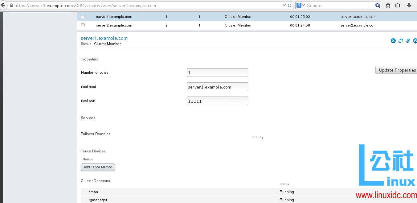Check the server2.example.com row checkbox
Viewport: 417px width, 203px height.
pos(83,25)
